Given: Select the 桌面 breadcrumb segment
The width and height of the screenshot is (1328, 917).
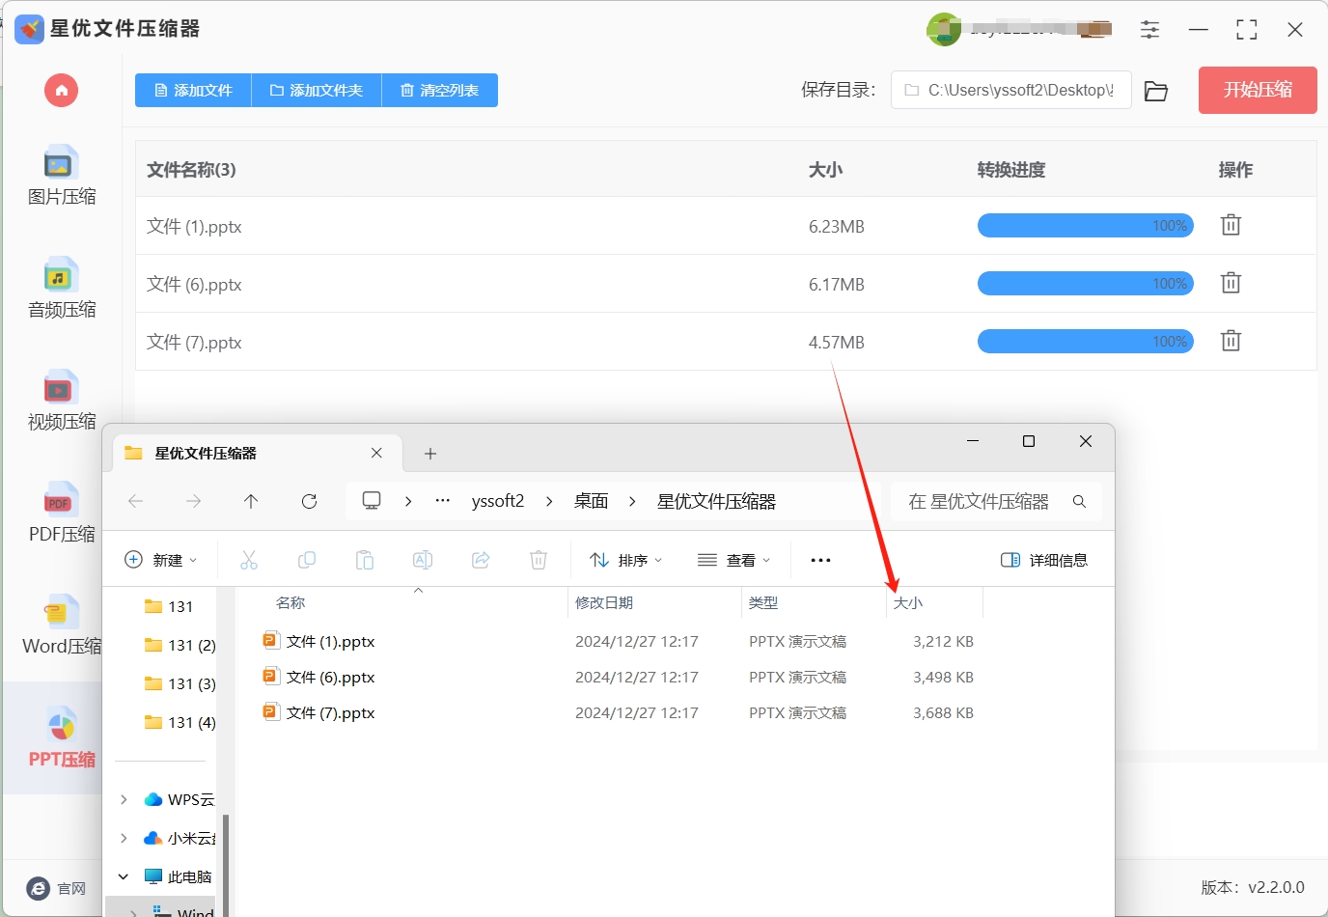Looking at the screenshot, I should click(x=591, y=501).
